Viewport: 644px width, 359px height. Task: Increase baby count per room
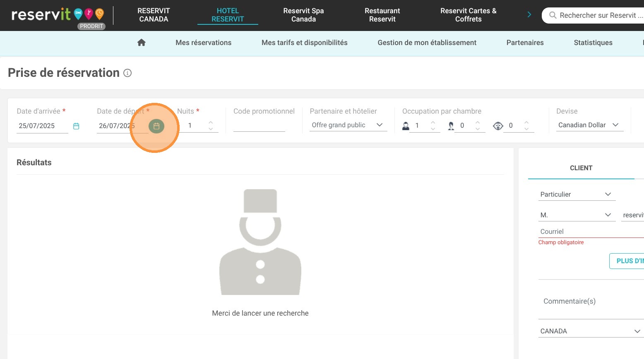pyautogui.click(x=526, y=122)
